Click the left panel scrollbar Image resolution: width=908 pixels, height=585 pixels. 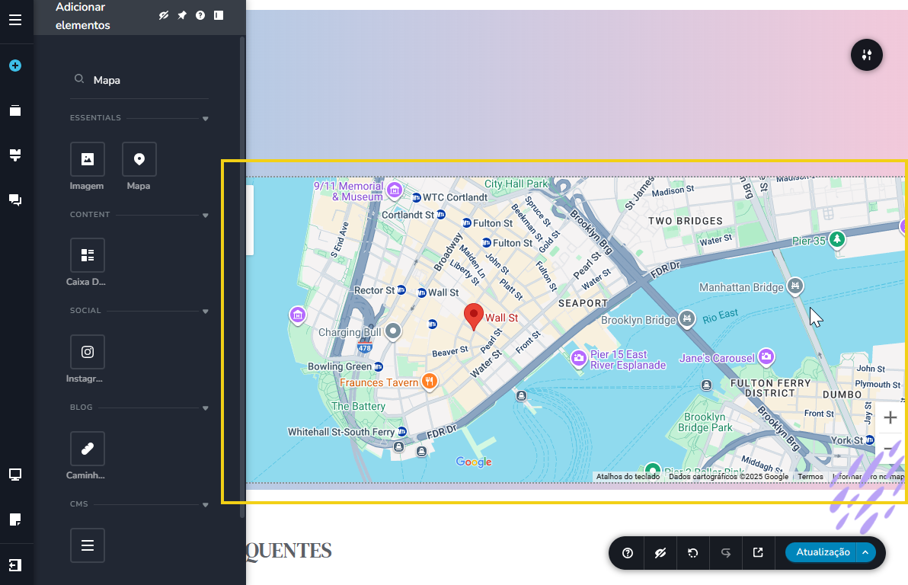click(242, 278)
